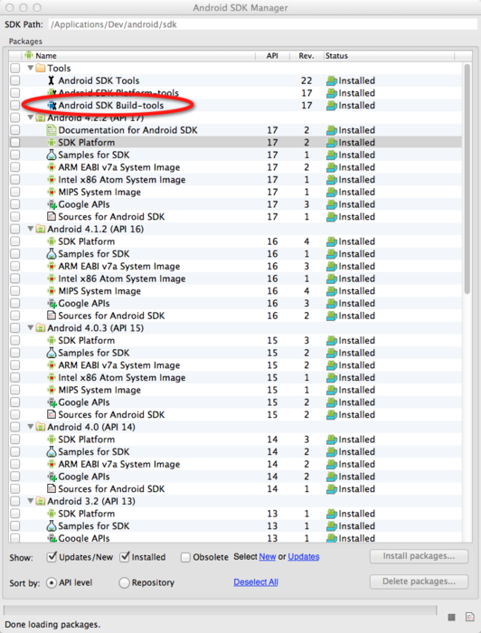Click the Documentation for Android SDK icon
The width and height of the screenshot is (481, 633).
pos(52,130)
